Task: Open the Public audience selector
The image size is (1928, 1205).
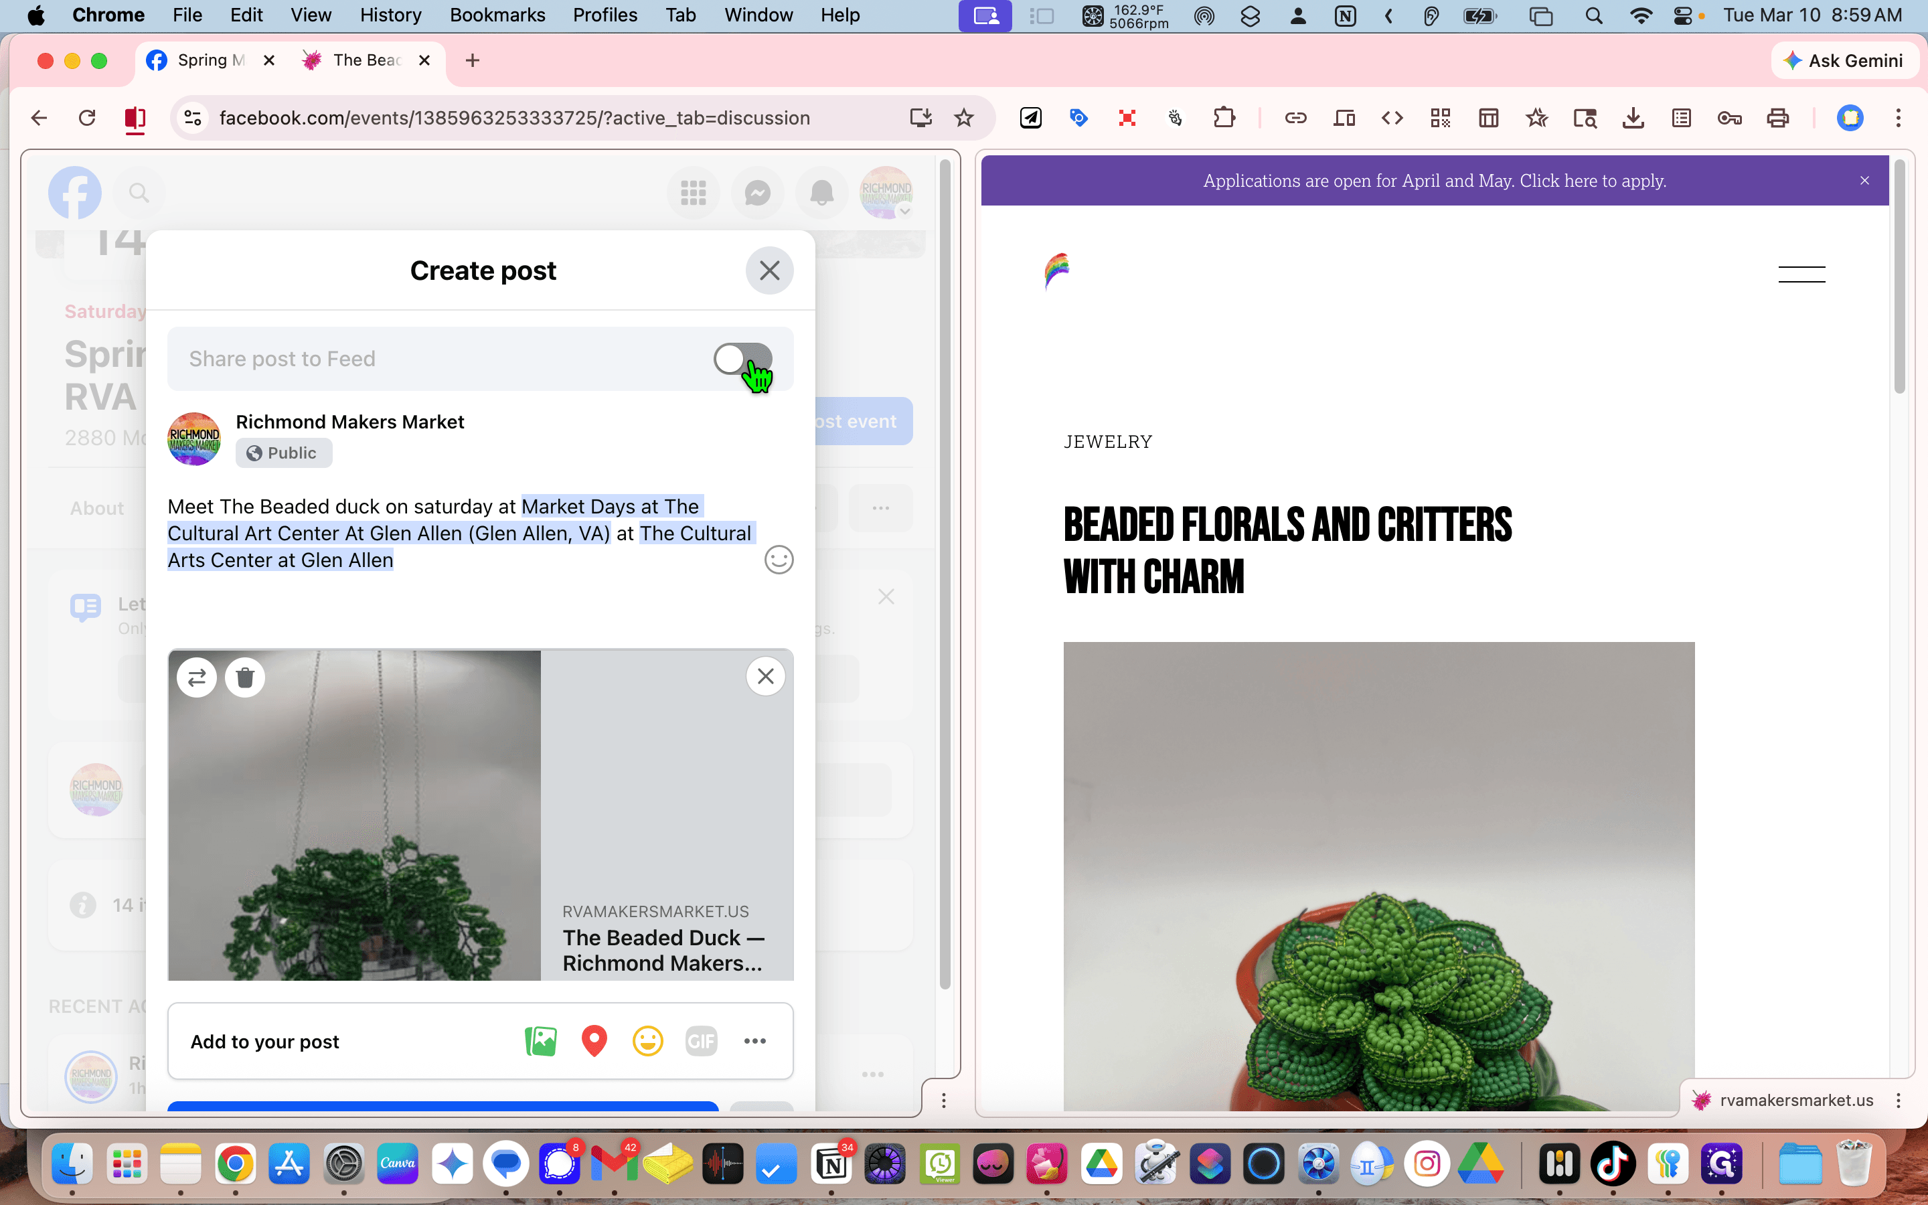Action: [x=284, y=453]
